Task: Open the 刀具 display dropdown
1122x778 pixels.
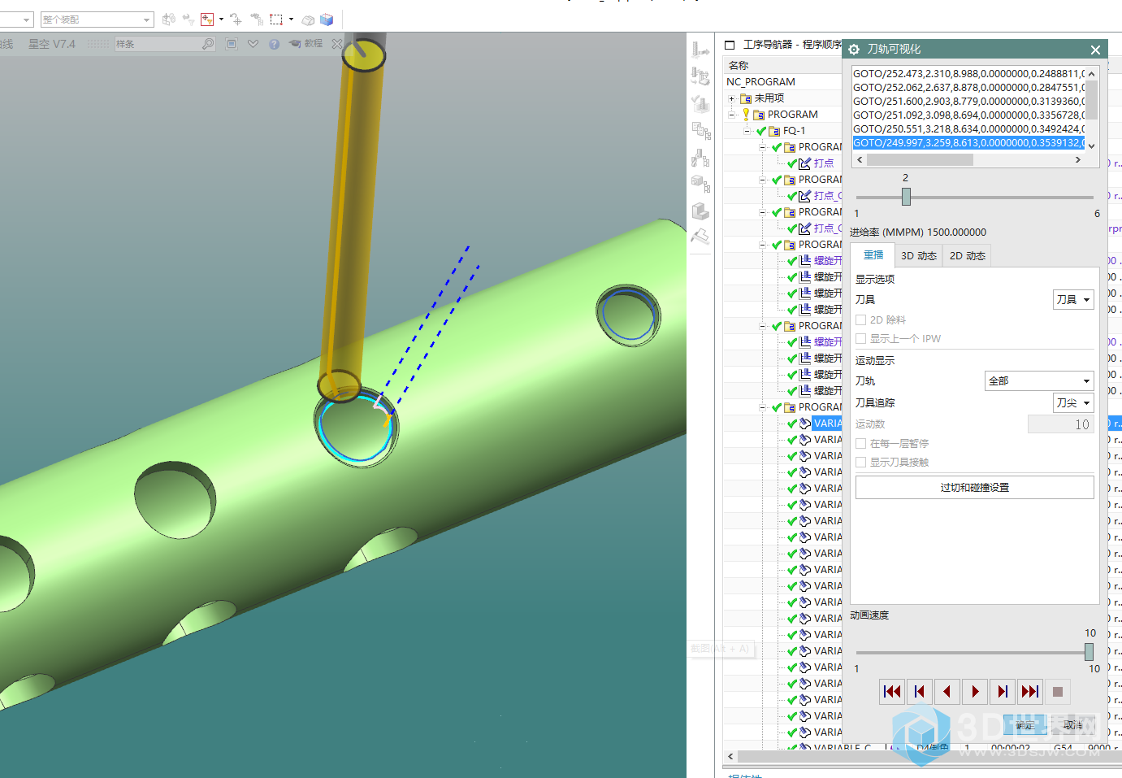Action: tap(1073, 300)
